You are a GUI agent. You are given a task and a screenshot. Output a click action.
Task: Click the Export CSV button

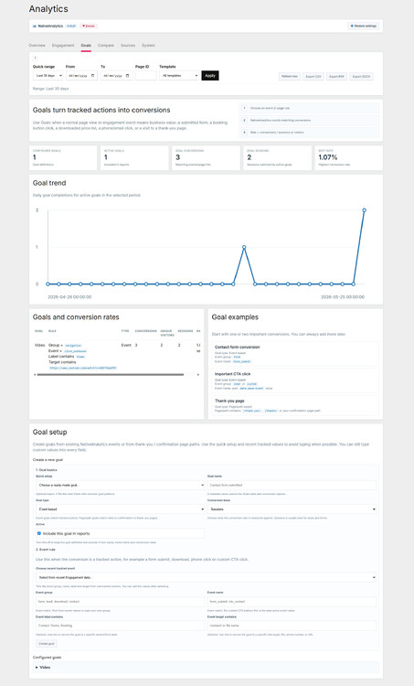pos(313,77)
